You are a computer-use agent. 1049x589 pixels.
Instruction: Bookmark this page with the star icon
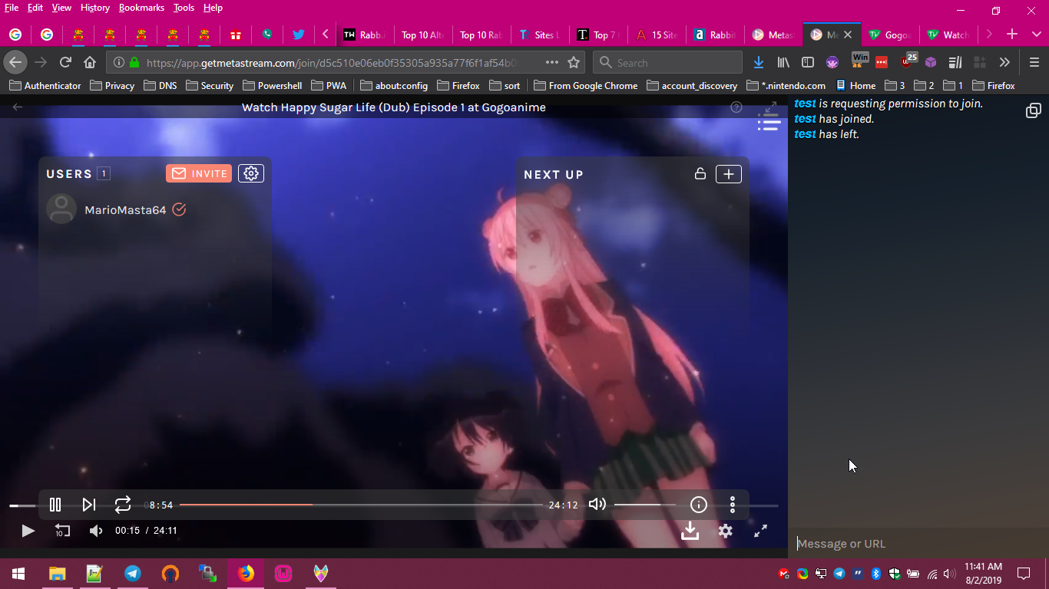(574, 62)
